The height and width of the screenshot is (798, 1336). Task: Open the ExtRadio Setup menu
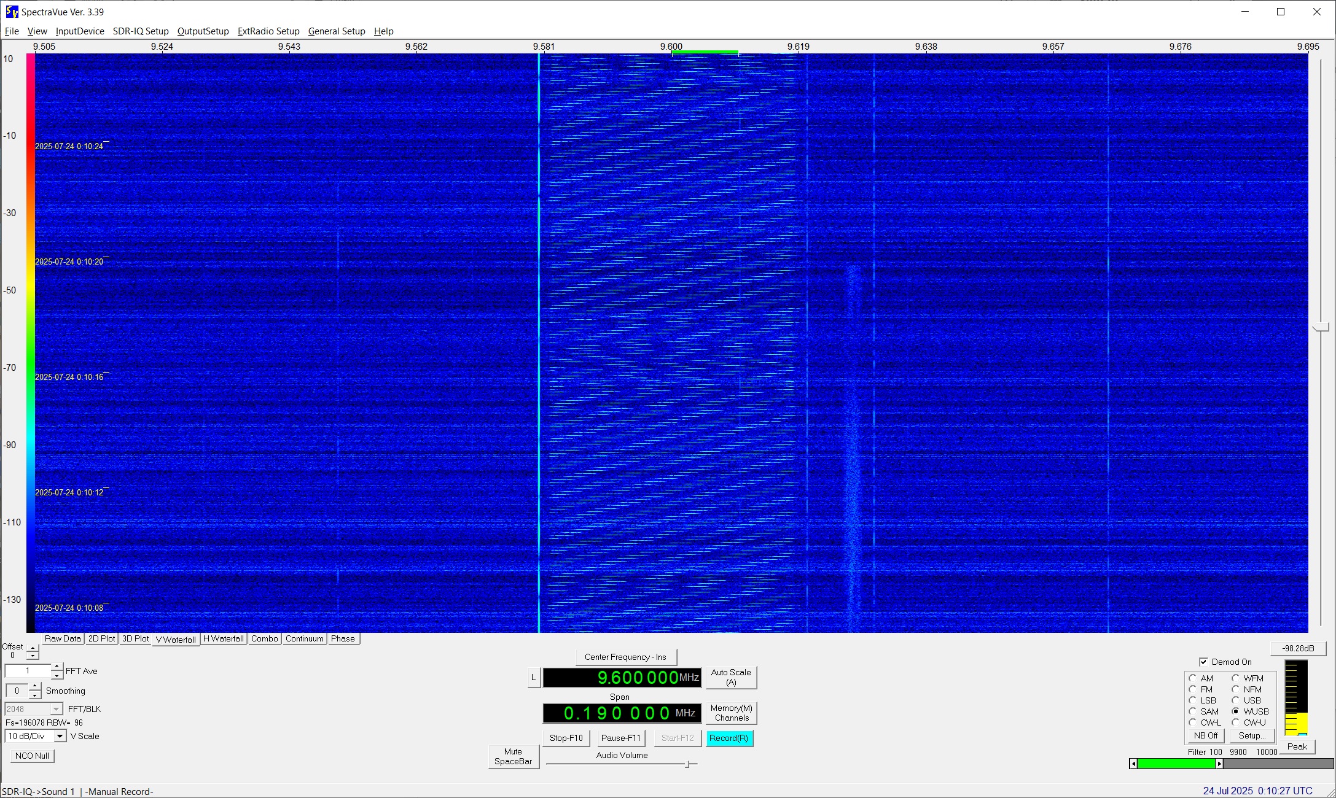tap(268, 31)
